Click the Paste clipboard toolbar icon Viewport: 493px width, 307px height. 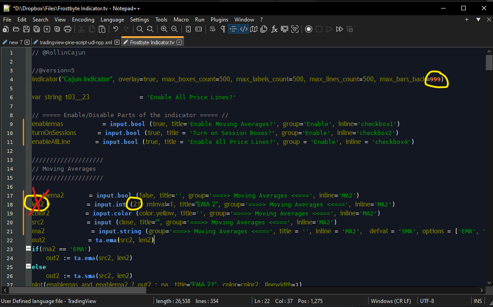click(x=102, y=29)
